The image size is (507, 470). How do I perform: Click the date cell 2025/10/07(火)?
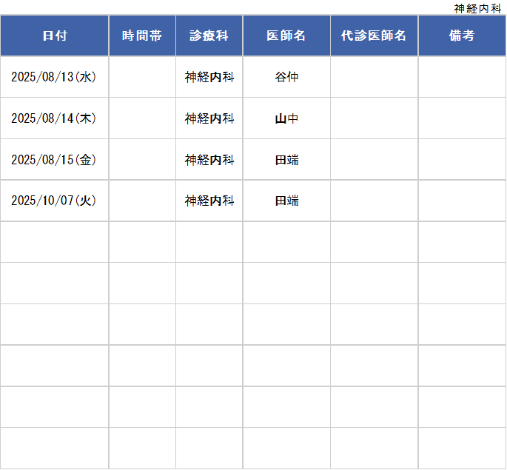(54, 201)
